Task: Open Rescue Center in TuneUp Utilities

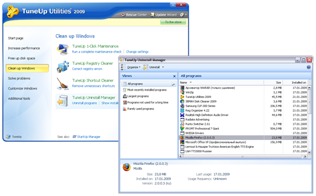Action: [134, 15]
